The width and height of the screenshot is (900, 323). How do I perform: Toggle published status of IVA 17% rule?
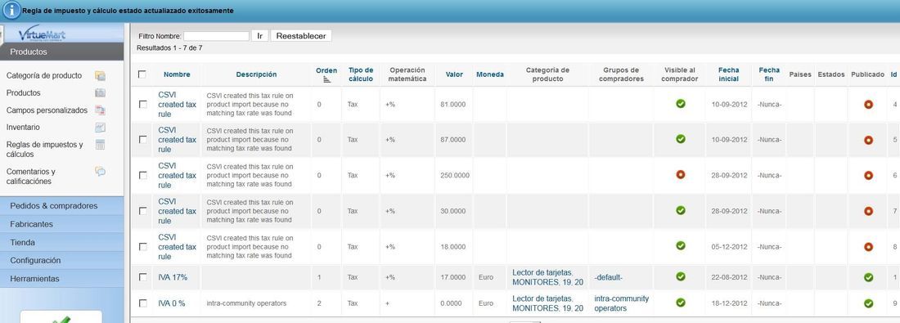[x=868, y=277]
